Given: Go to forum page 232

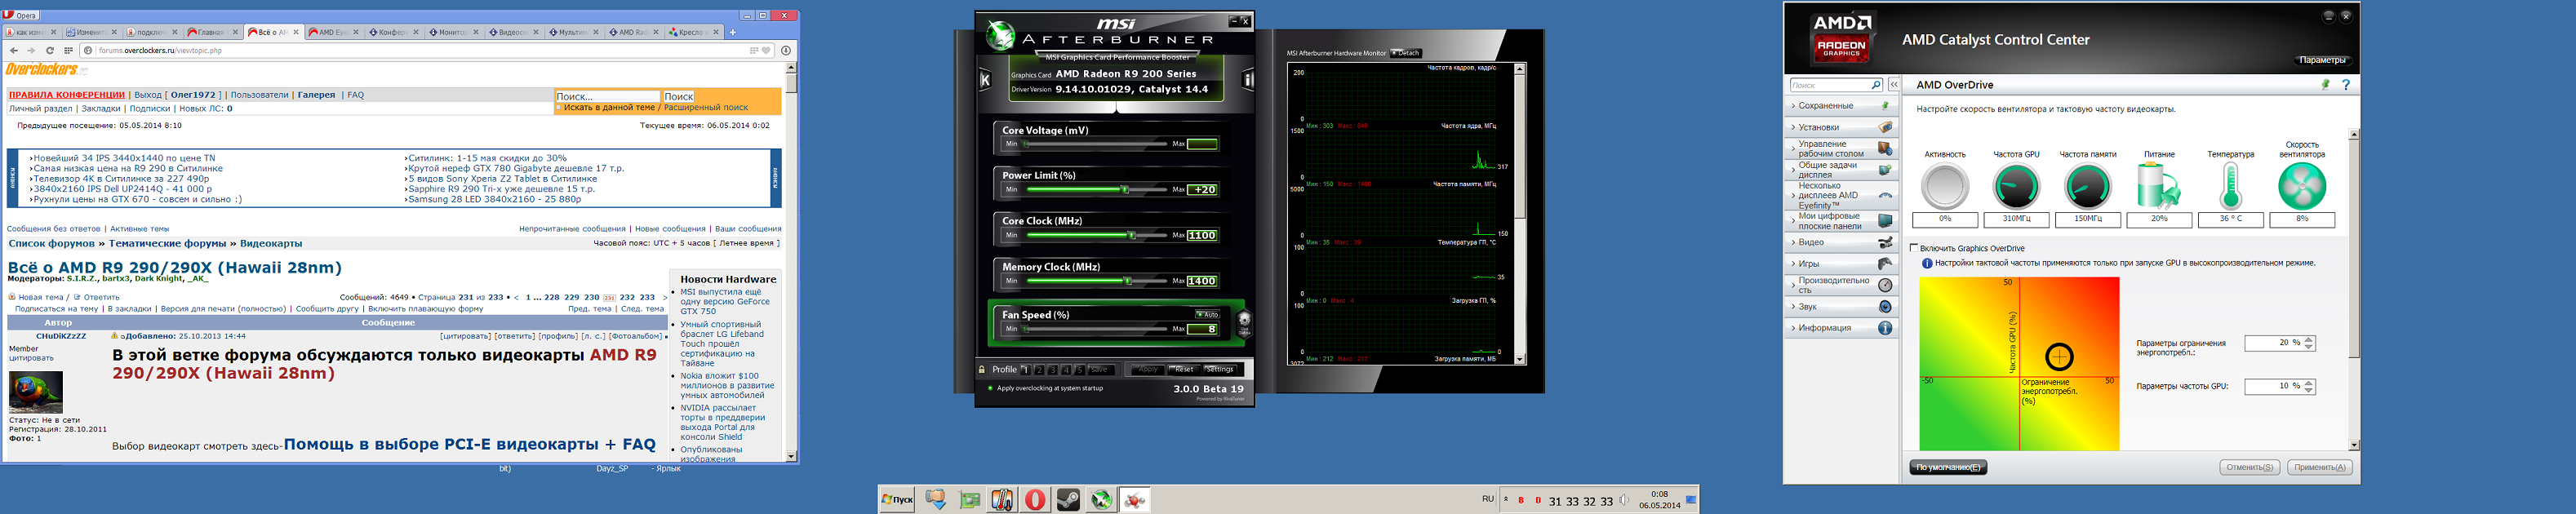Looking at the screenshot, I should (x=627, y=297).
